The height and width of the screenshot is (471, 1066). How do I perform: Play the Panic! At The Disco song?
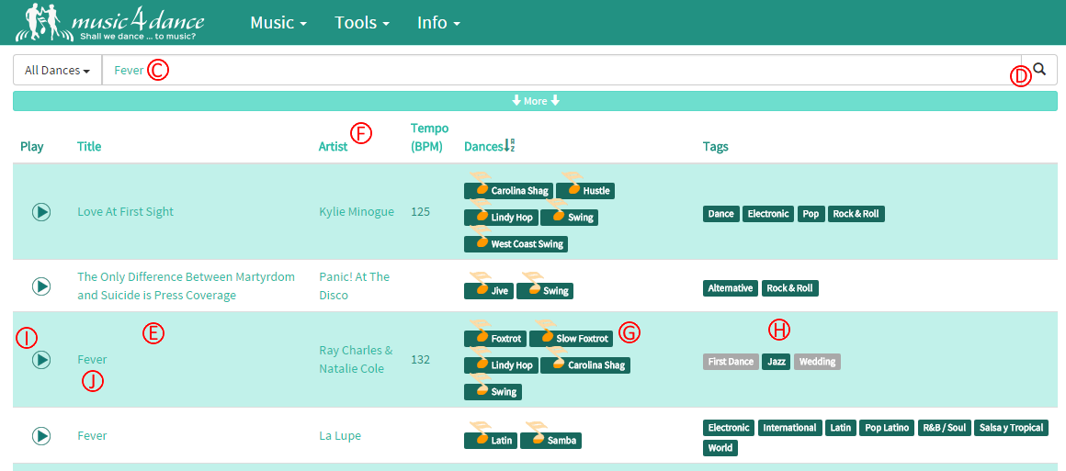[41, 286]
